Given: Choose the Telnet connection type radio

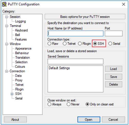Looking at the screenshot, I should [69, 44].
